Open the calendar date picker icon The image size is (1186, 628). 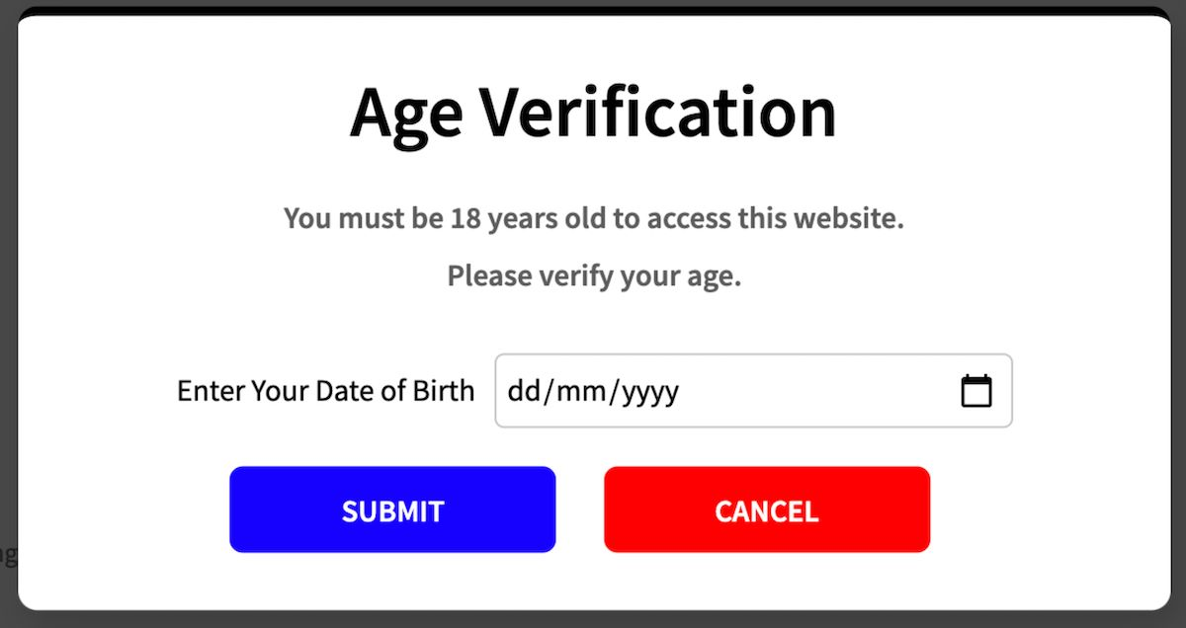tap(976, 391)
